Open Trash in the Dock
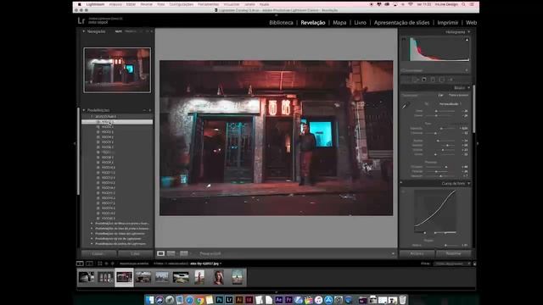543x305 pixels. [402, 300]
